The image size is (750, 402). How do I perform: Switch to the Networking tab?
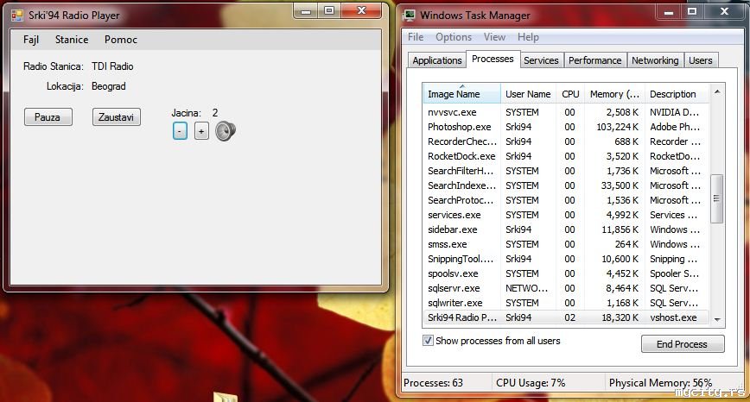tap(655, 60)
